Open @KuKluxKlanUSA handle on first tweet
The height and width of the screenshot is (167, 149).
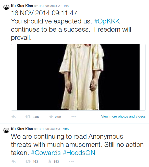(x=47, y=6)
